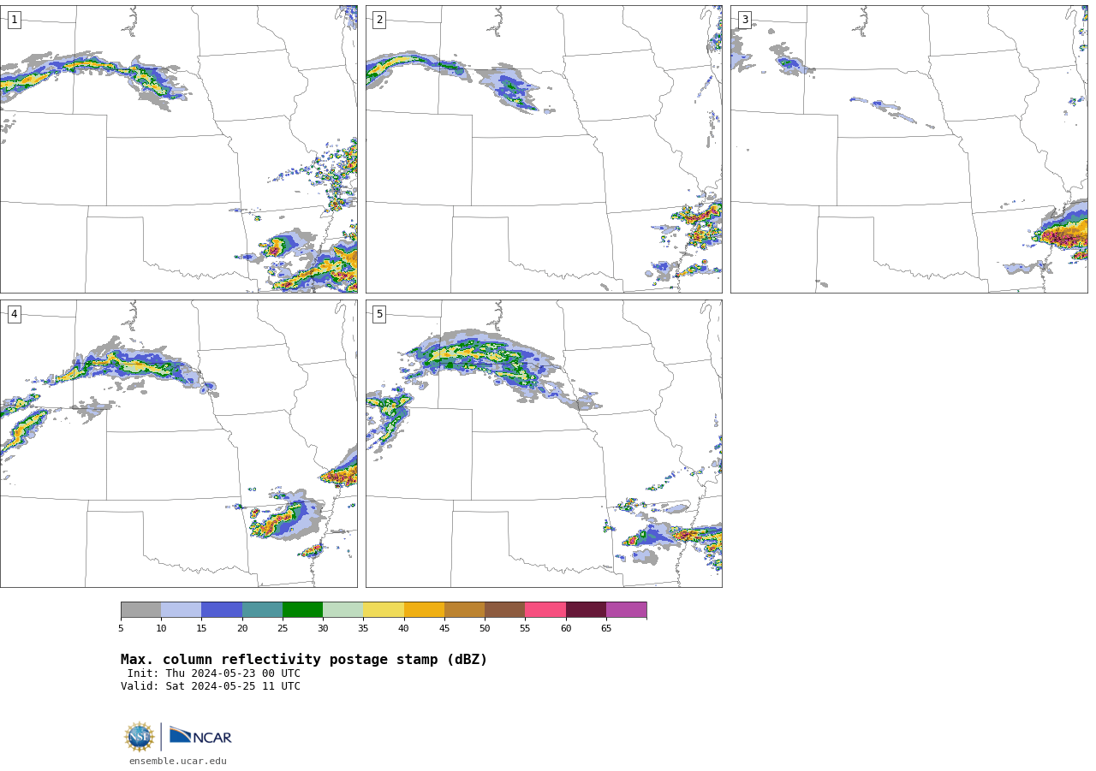Click the colorbar tick label 65
The width and height of the screenshot is (1096, 771).
(606, 628)
